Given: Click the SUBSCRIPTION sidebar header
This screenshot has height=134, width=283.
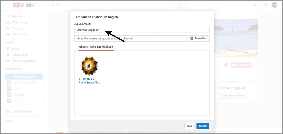Looking at the screenshot, I should [x=13, y=69].
